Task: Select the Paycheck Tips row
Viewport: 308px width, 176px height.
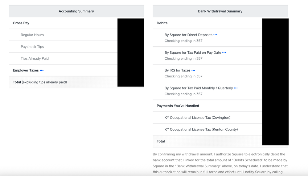Action: tap(32, 47)
